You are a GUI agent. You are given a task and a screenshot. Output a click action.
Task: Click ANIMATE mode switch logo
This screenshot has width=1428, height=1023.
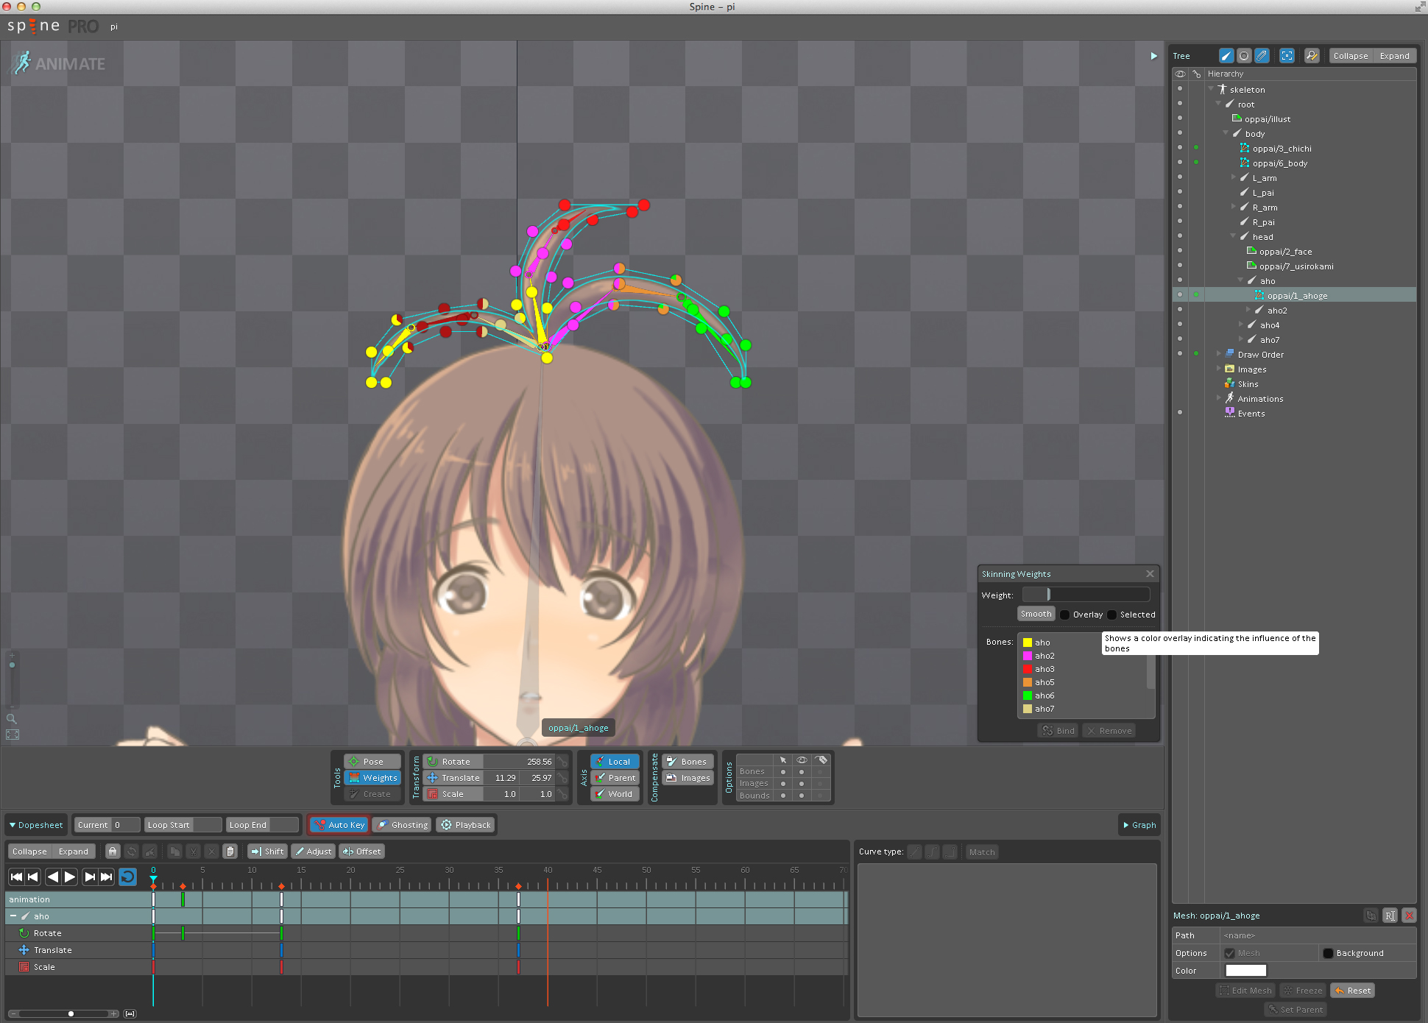[59, 63]
